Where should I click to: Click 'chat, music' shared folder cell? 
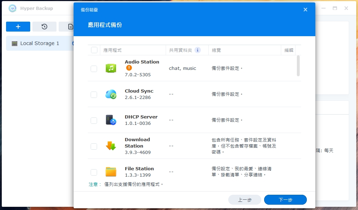(x=182, y=68)
